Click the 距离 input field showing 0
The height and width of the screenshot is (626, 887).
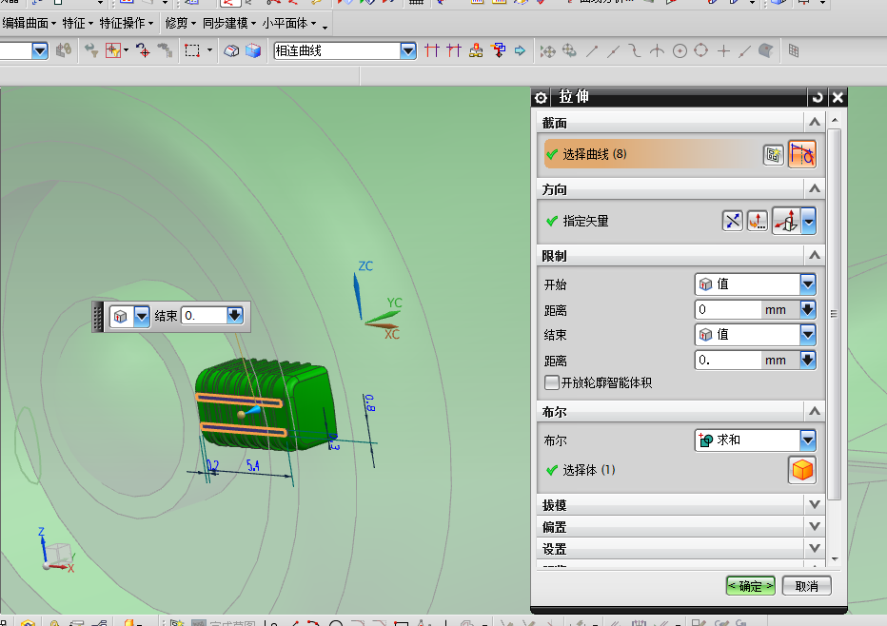[x=728, y=309]
